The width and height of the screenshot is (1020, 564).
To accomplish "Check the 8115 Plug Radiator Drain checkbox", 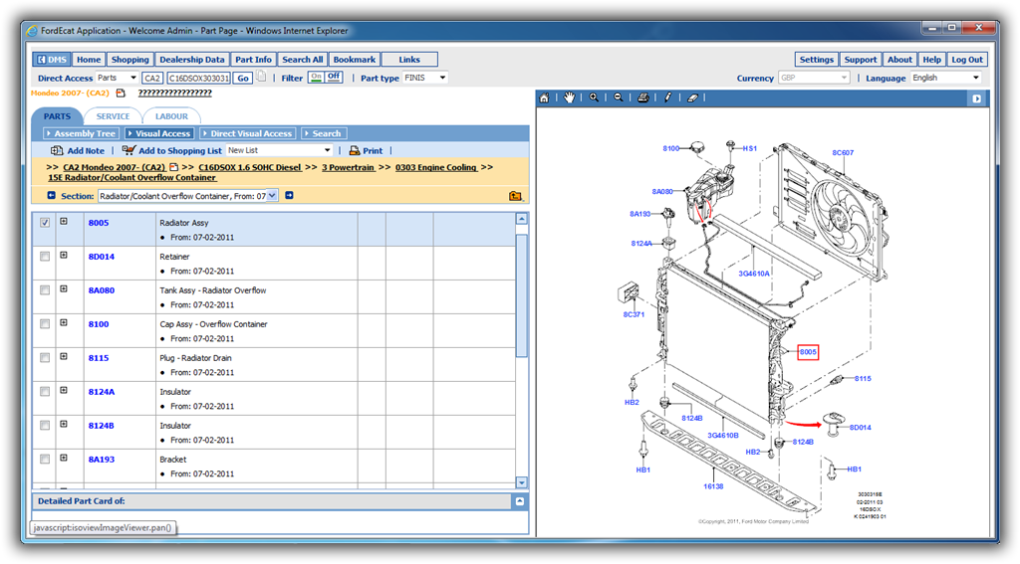I will [x=45, y=357].
